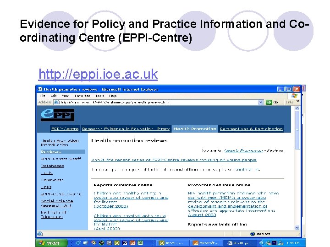Open the Research Evidence in Education Library tab
Screen dimensions: 330x247
point(126,129)
